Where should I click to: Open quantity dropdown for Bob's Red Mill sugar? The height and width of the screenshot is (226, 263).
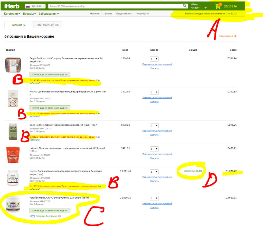pyautogui.click(x=154, y=126)
